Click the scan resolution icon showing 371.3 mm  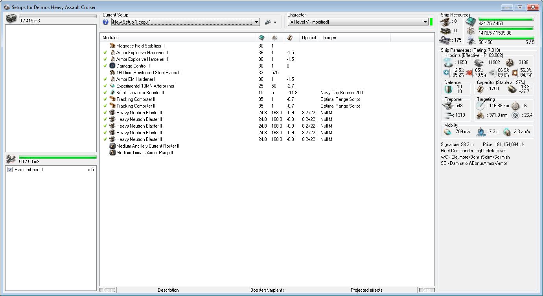[x=480, y=115]
